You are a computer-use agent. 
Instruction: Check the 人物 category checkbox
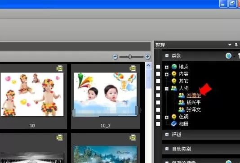[158, 88]
